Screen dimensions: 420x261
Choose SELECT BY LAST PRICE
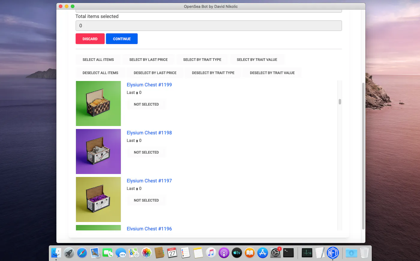[x=148, y=60]
